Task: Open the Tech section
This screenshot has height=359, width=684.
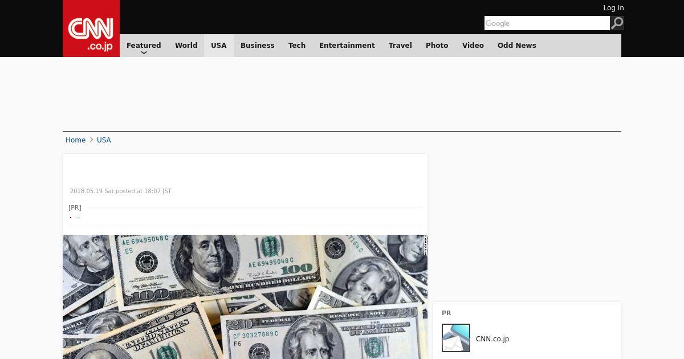Action: click(x=297, y=46)
